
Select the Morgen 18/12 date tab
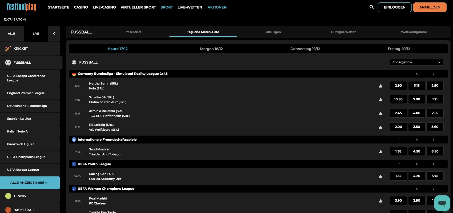(x=211, y=49)
